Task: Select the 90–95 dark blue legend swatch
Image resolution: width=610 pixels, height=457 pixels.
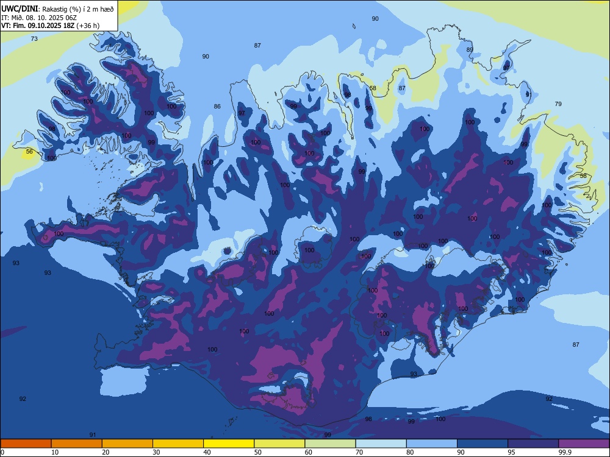Action: (x=483, y=444)
